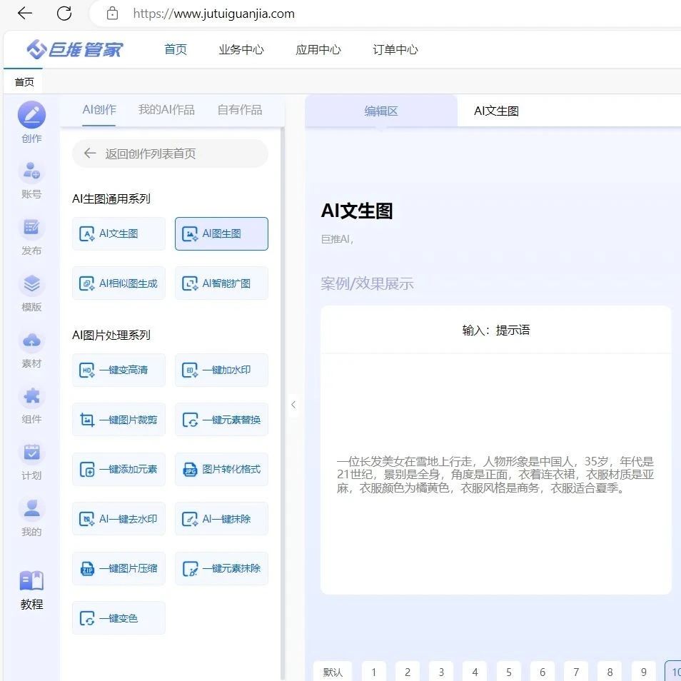Open the 模版 template sidebar icon
The height and width of the screenshot is (681, 681).
[x=31, y=284]
